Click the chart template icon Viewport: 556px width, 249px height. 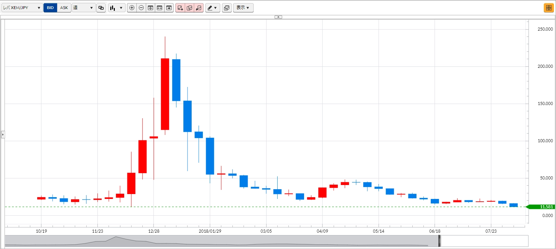coord(227,8)
